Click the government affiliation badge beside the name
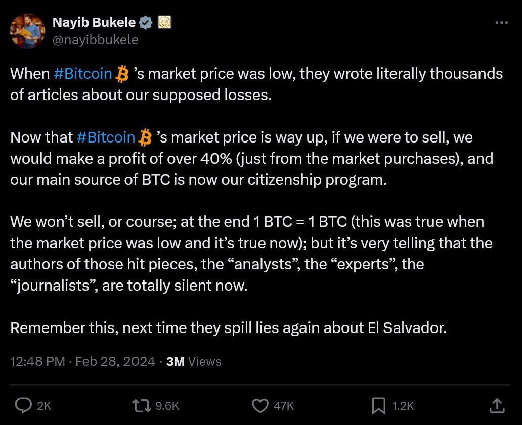 (x=164, y=23)
